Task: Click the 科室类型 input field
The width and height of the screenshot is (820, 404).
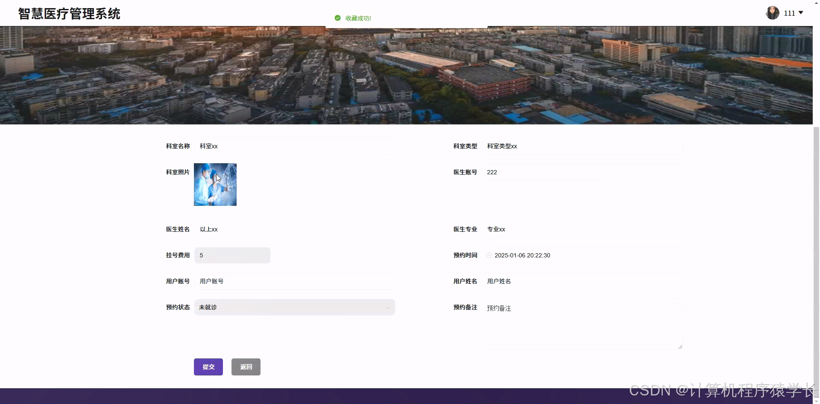Action: coord(582,146)
